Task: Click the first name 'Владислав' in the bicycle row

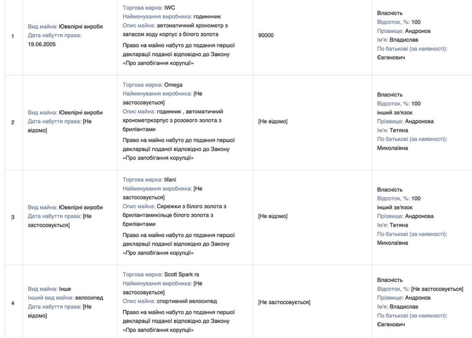Action: (x=404, y=307)
